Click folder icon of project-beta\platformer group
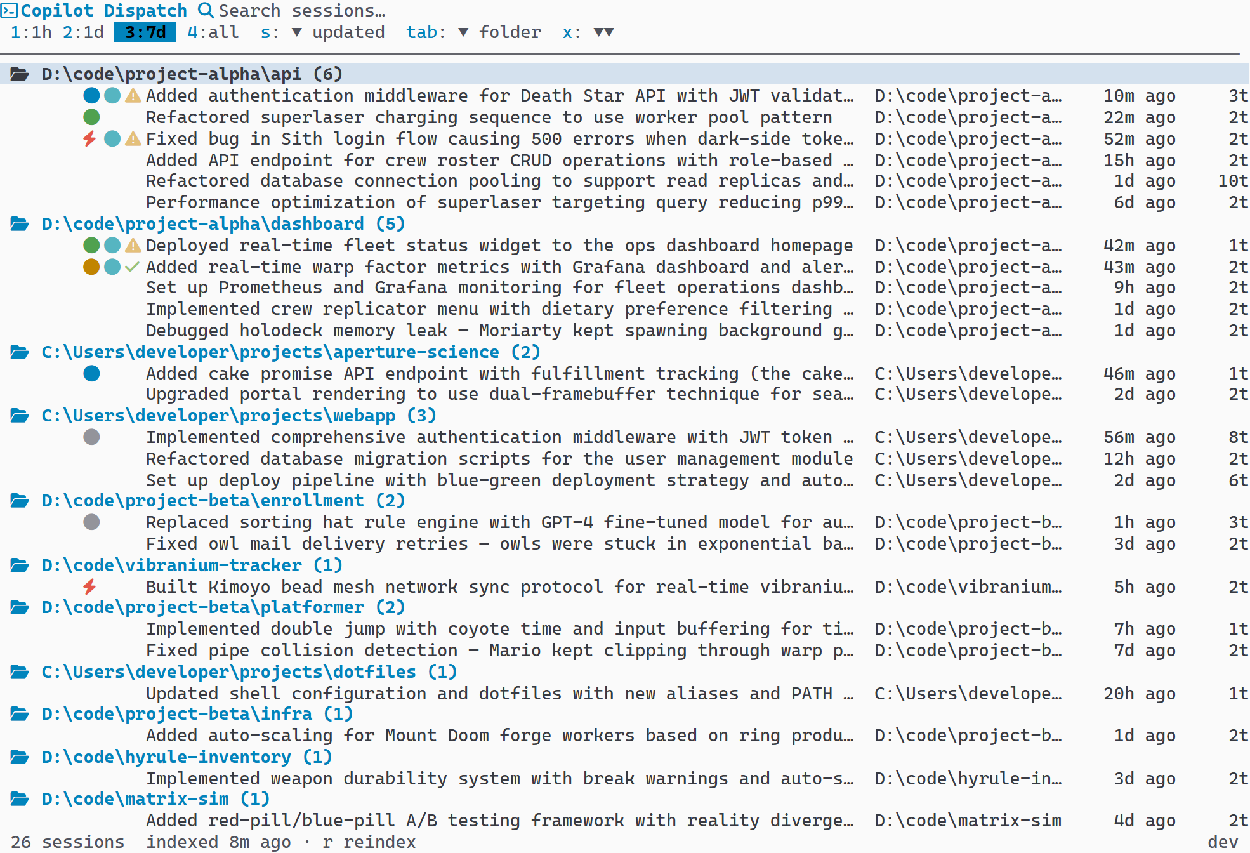 click(20, 607)
